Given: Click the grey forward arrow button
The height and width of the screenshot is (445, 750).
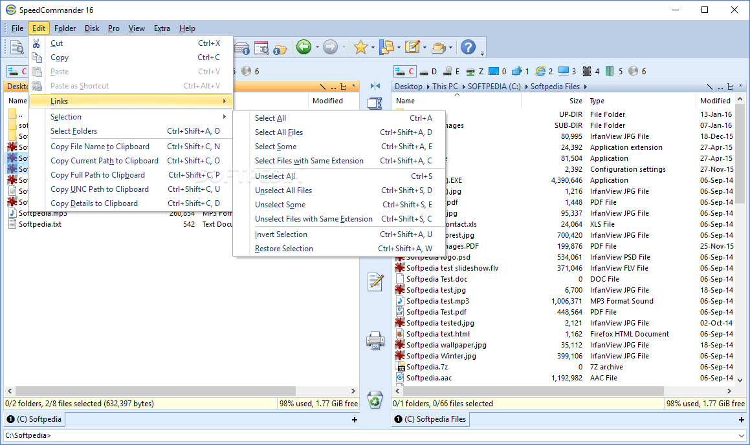Looking at the screenshot, I should tap(330, 47).
